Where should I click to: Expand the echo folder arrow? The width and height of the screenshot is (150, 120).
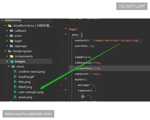click(x=7, y=36)
